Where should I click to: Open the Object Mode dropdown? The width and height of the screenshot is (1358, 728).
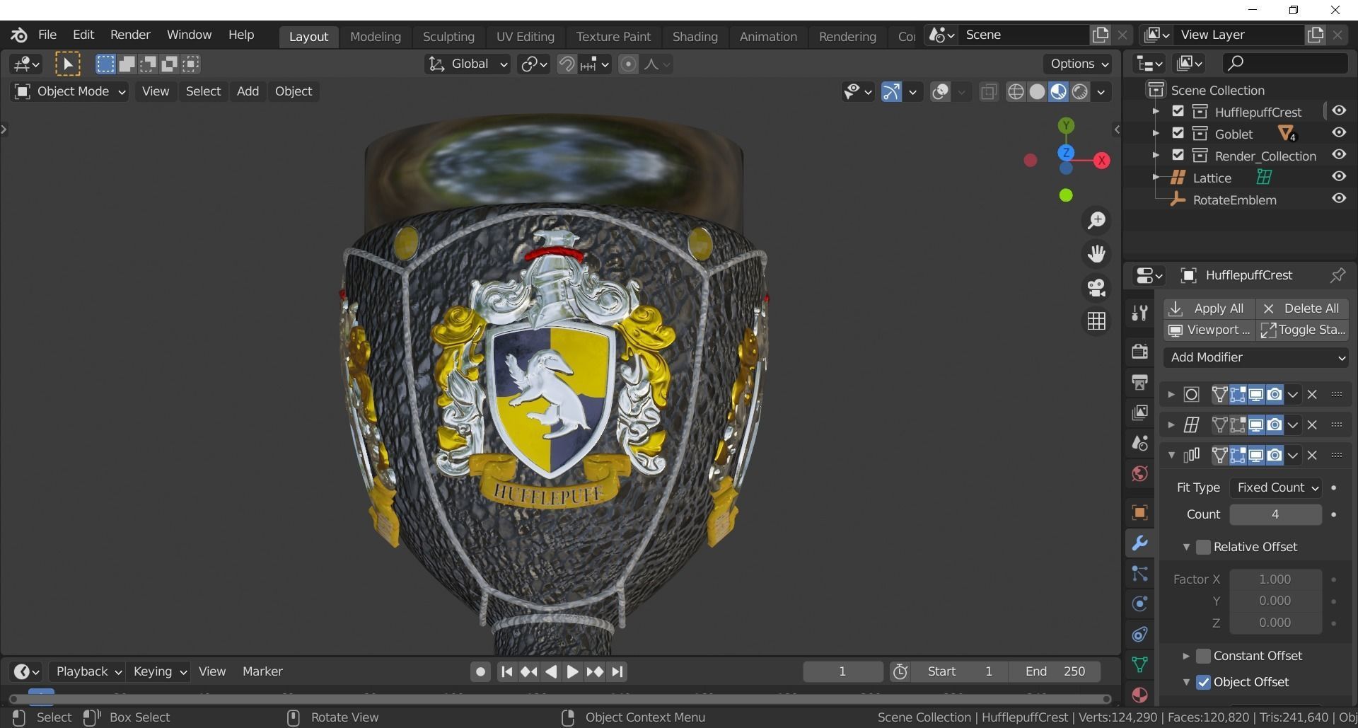(x=69, y=91)
